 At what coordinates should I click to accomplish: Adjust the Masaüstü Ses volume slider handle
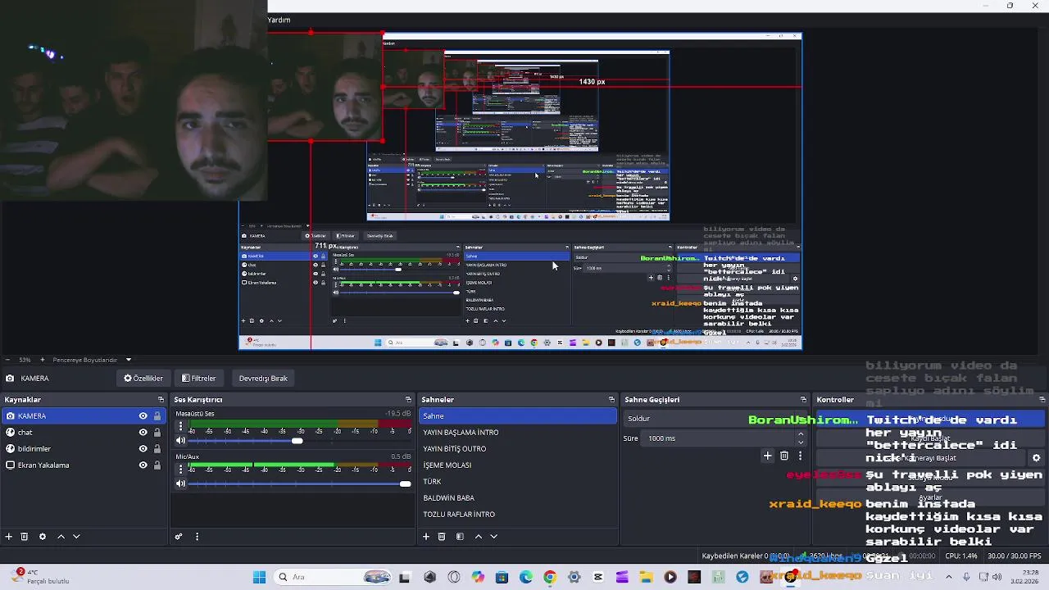pos(297,441)
